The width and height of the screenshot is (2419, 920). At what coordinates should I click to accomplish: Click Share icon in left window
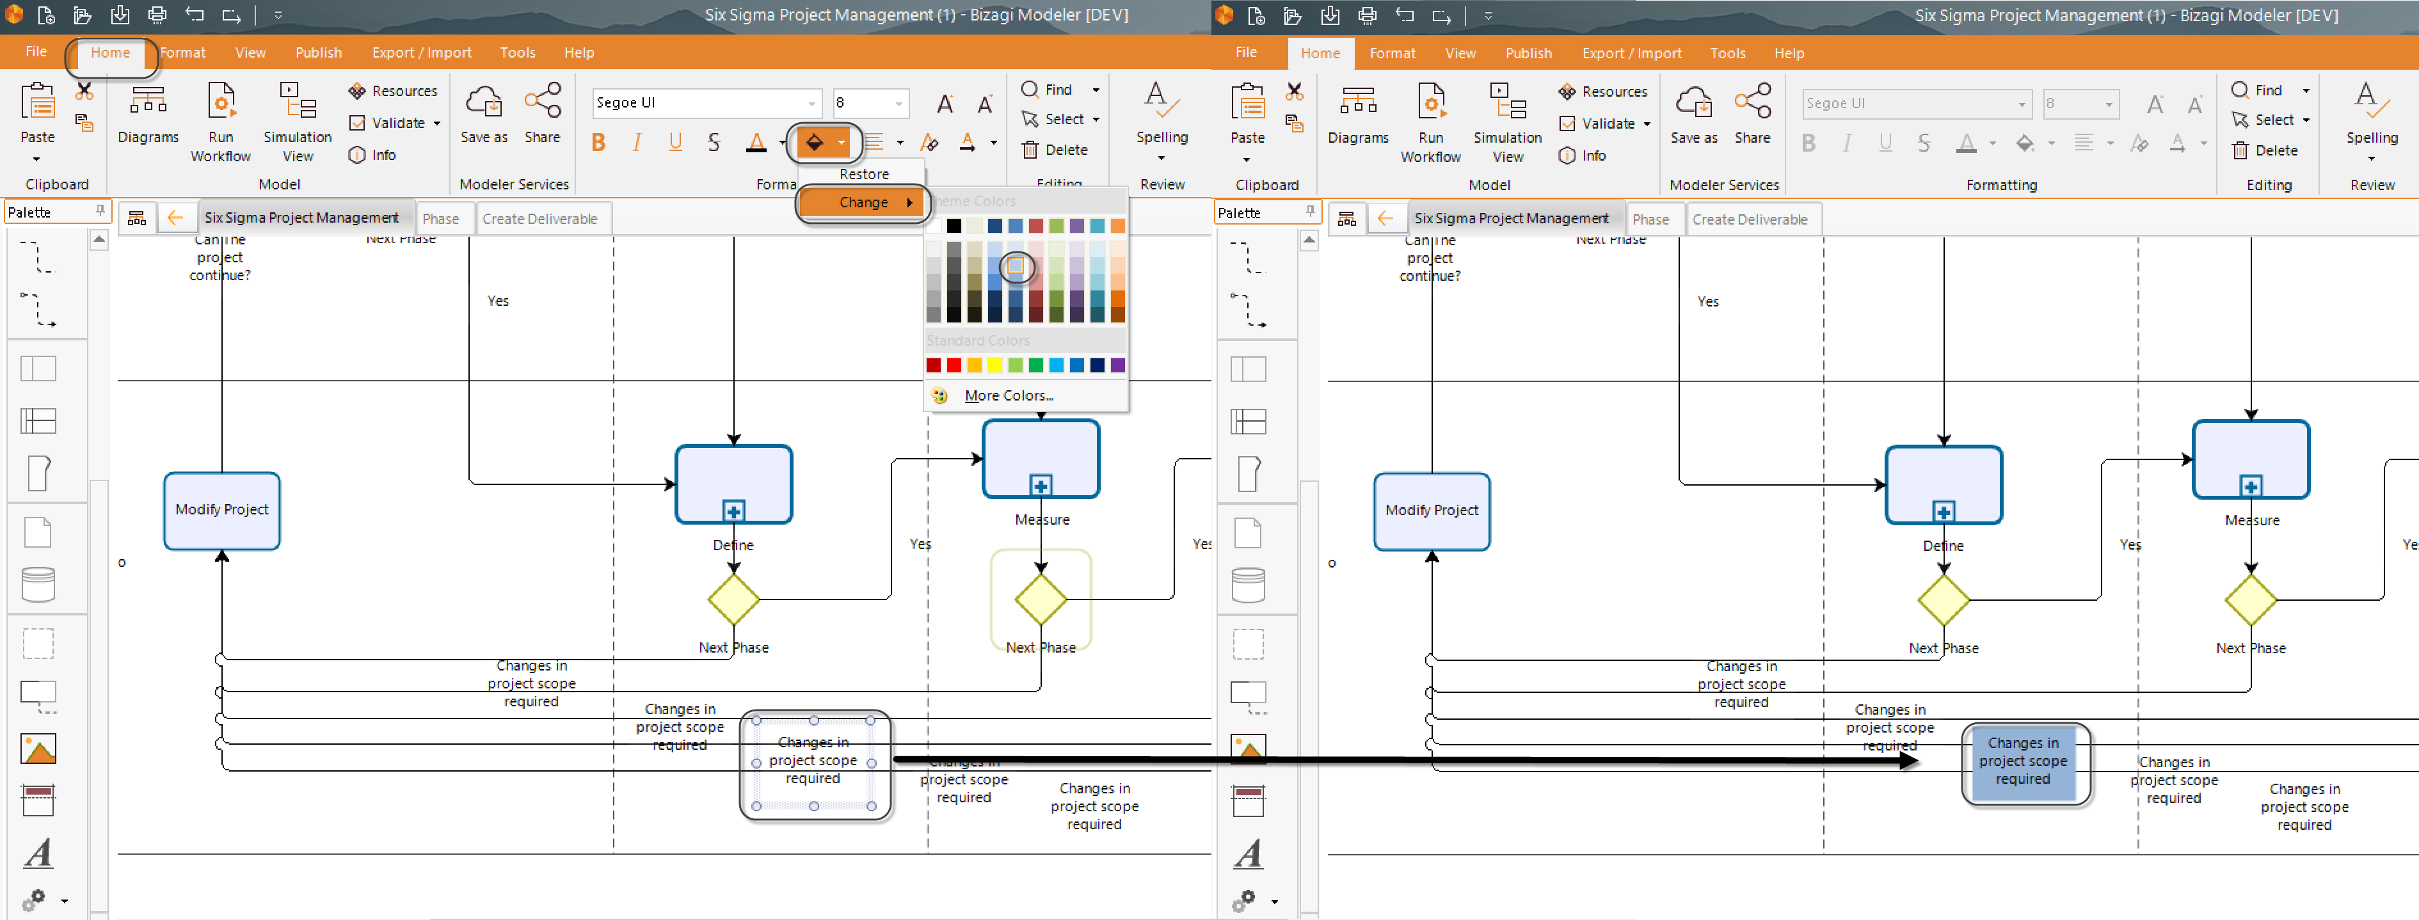coord(543,100)
